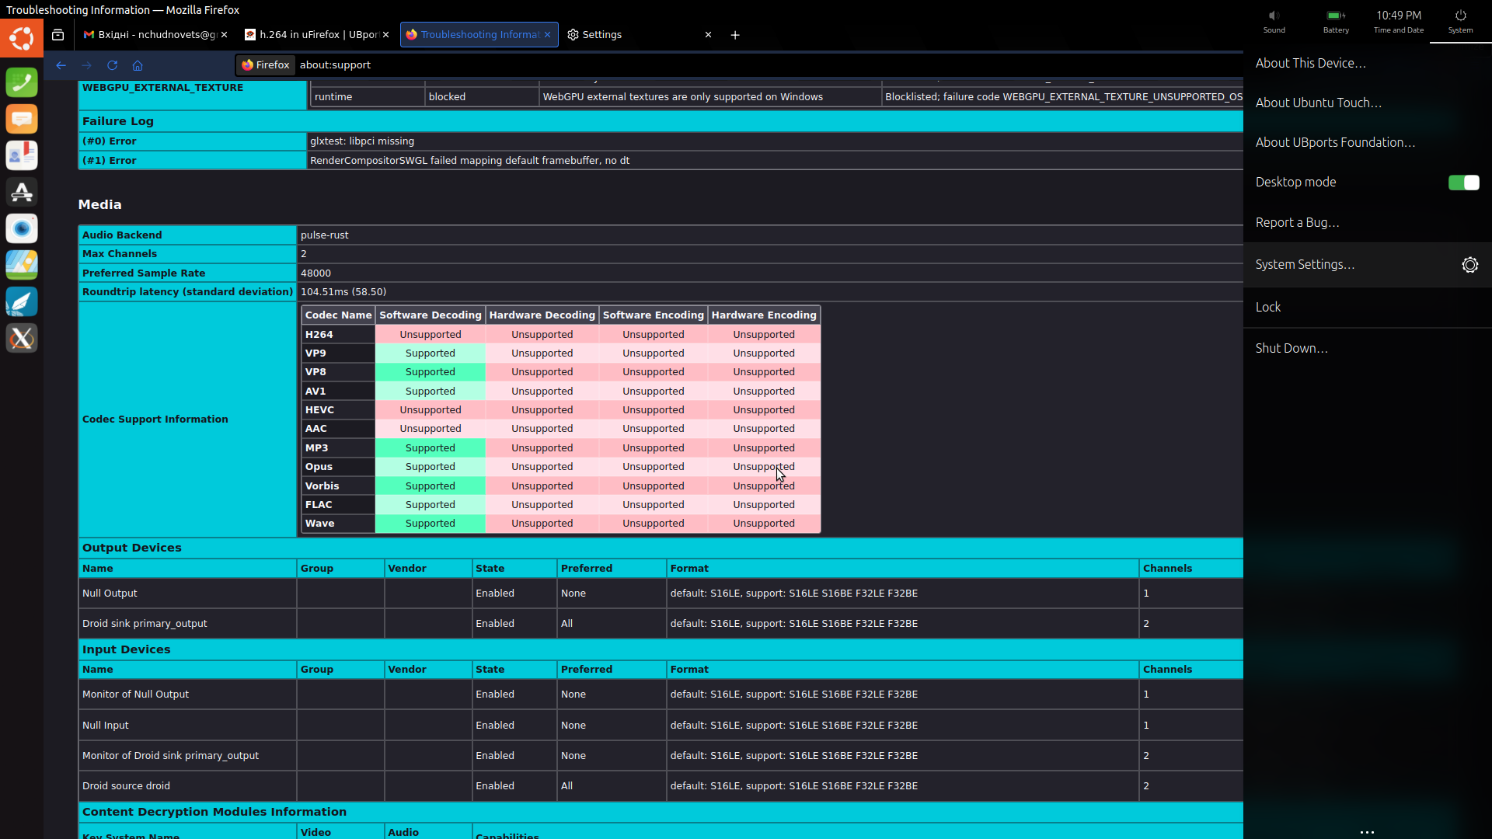Viewport: 1492px width, 839px height.
Task: Open the Camera app in launcher
Action: 22,228
